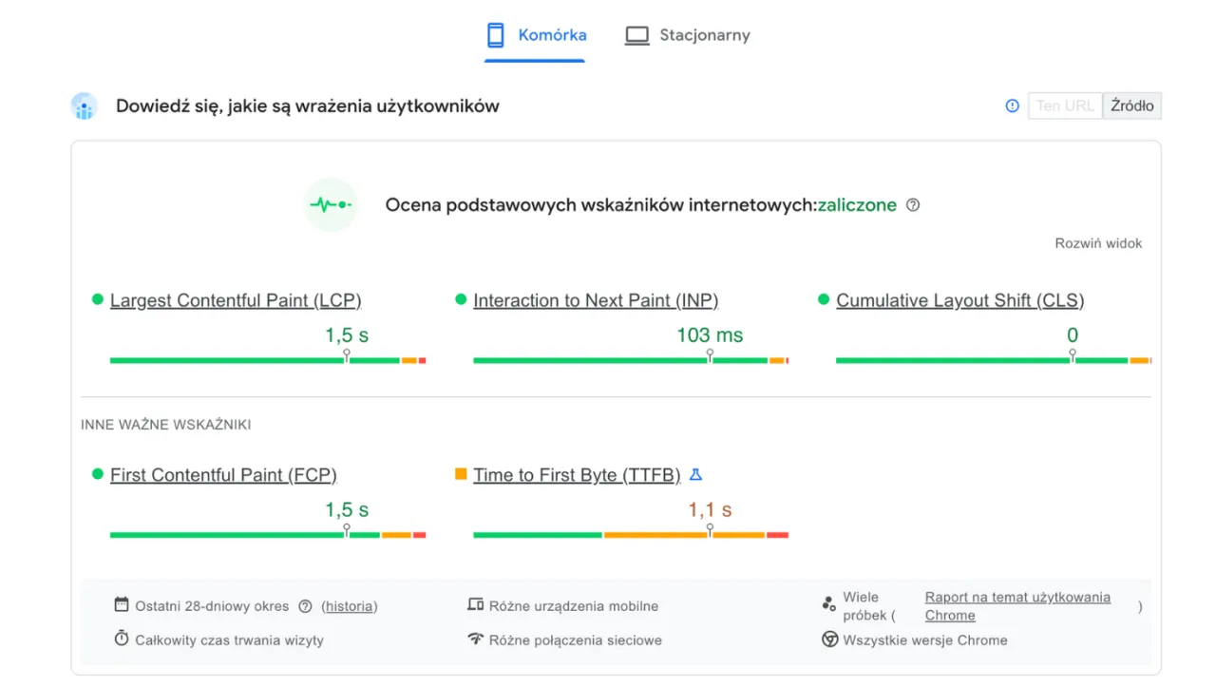Screen dimensions: 1216x687
Task: Select the mobile phone icon next to Komórka
Action: point(495,34)
